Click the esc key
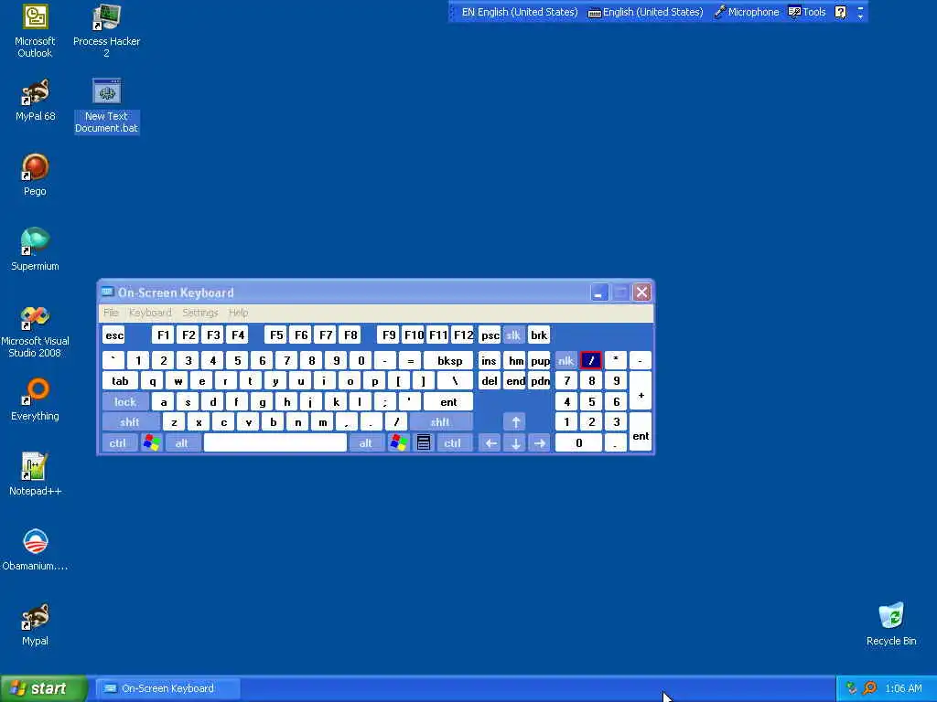Image resolution: width=937 pixels, height=702 pixels. tap(114, 335)
